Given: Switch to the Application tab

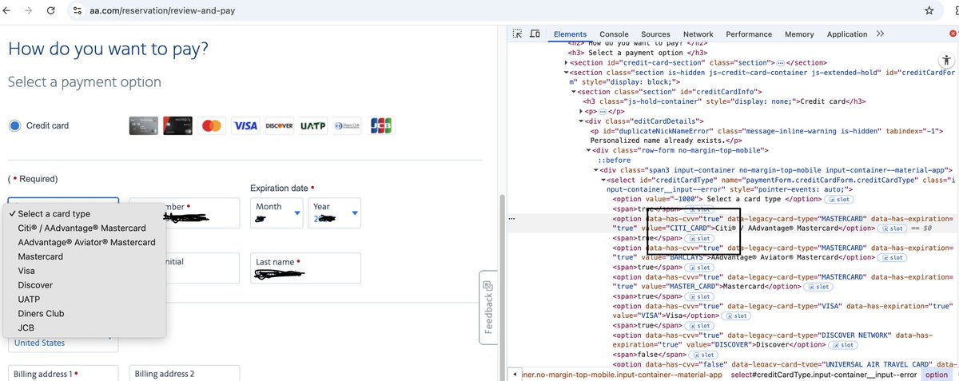Looking at the screenshot, I should [847, 34].
